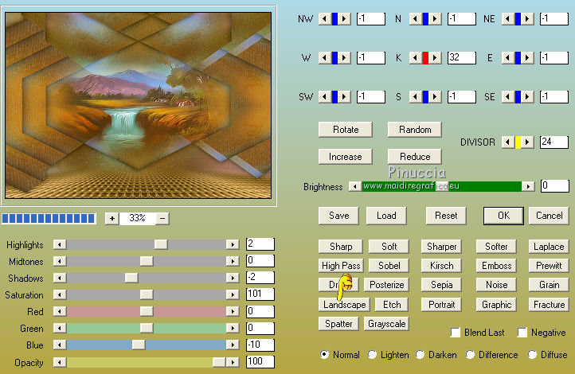Click the K right arrow
575x374 pixels.
[x=435, y=57]
